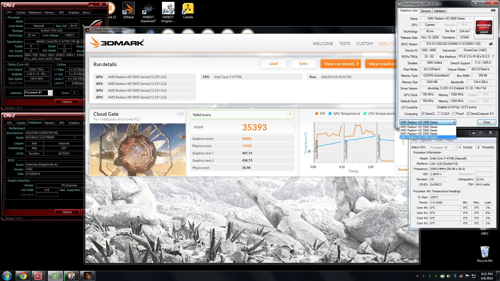The image size is (500, 281).
Task: Click the orange FPS legend swatch
Action: click(x=316, y=114)
